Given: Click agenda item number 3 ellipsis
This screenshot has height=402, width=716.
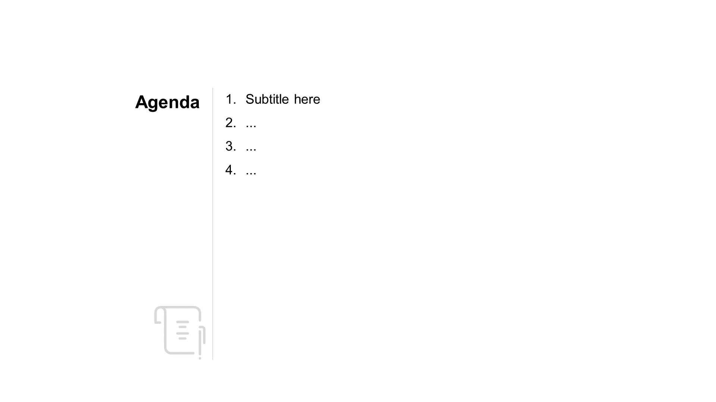Looking at the screenshot, I should tap(251, 147).
